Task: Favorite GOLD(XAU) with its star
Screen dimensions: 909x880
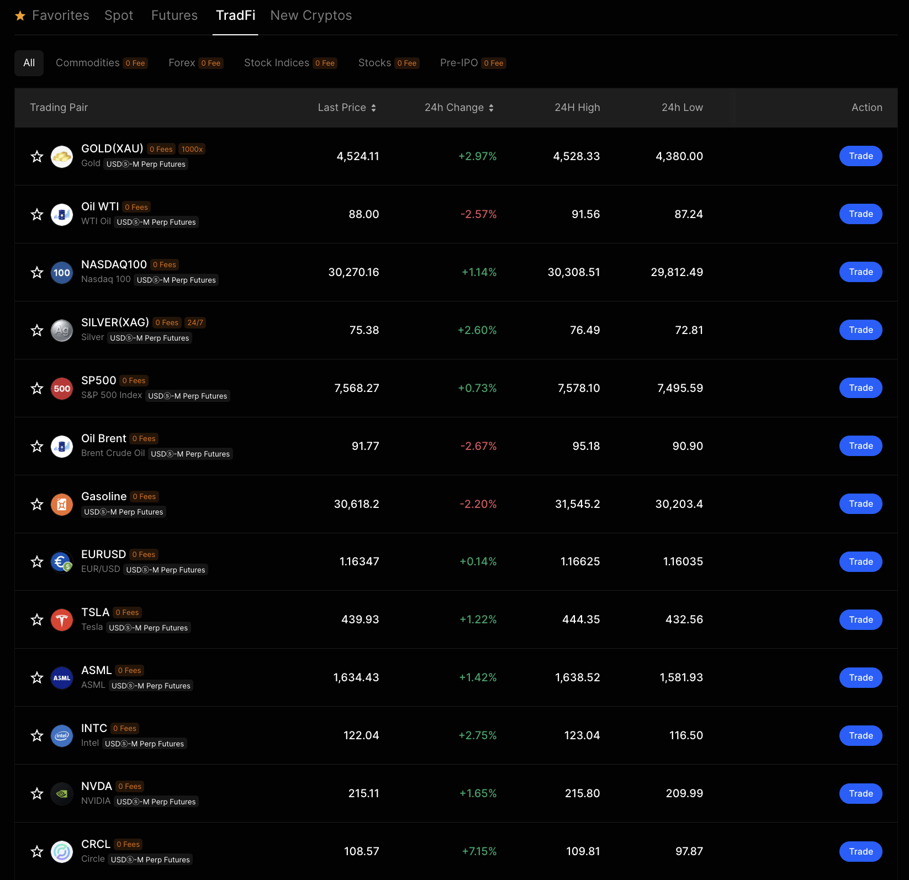Action: point(37,157)
